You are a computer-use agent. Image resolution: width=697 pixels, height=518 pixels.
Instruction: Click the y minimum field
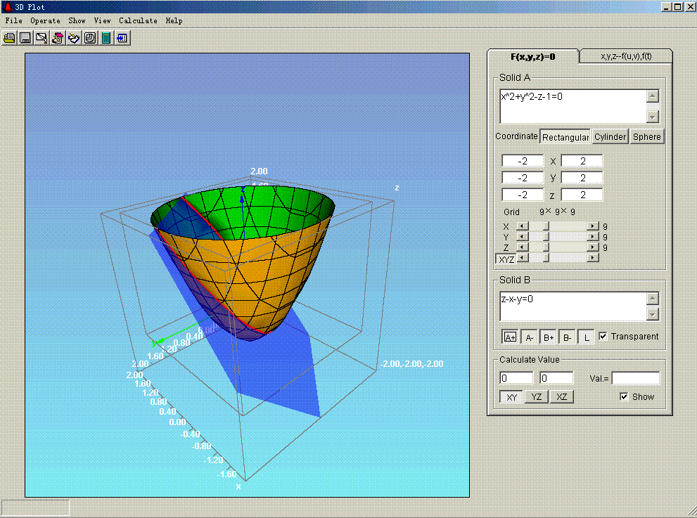tap(523, 178)
